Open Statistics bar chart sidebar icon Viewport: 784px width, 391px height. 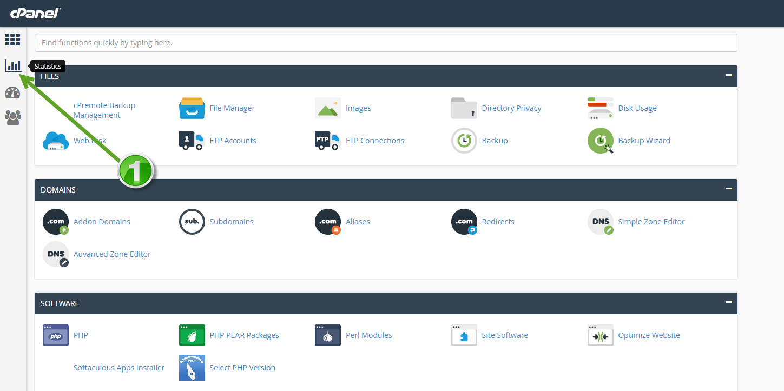click(13, 66)
